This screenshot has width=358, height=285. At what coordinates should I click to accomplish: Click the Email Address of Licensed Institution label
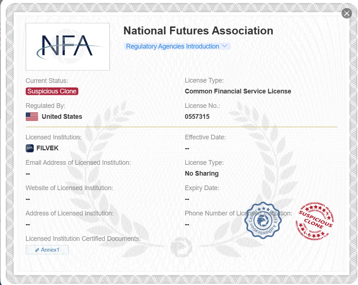[78, 163]
